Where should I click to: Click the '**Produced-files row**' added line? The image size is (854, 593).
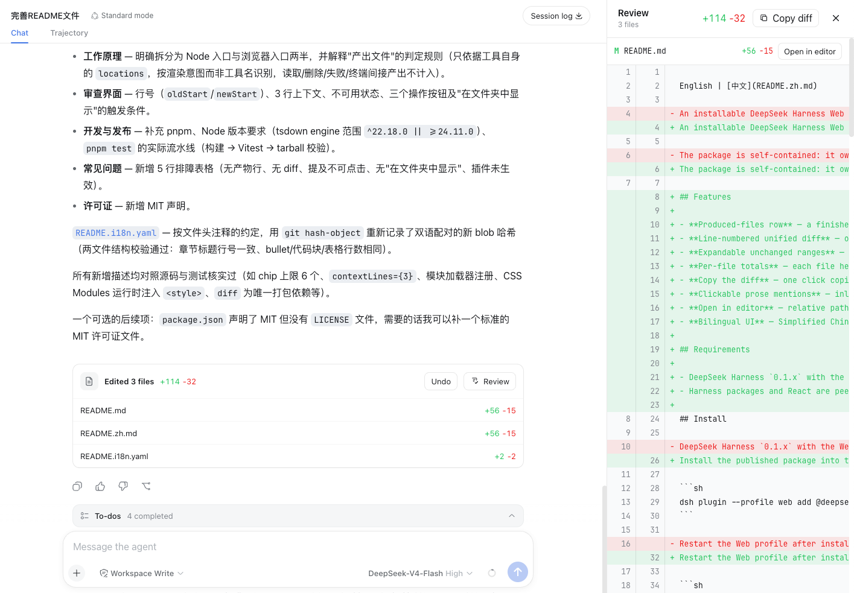coord(728,225)
